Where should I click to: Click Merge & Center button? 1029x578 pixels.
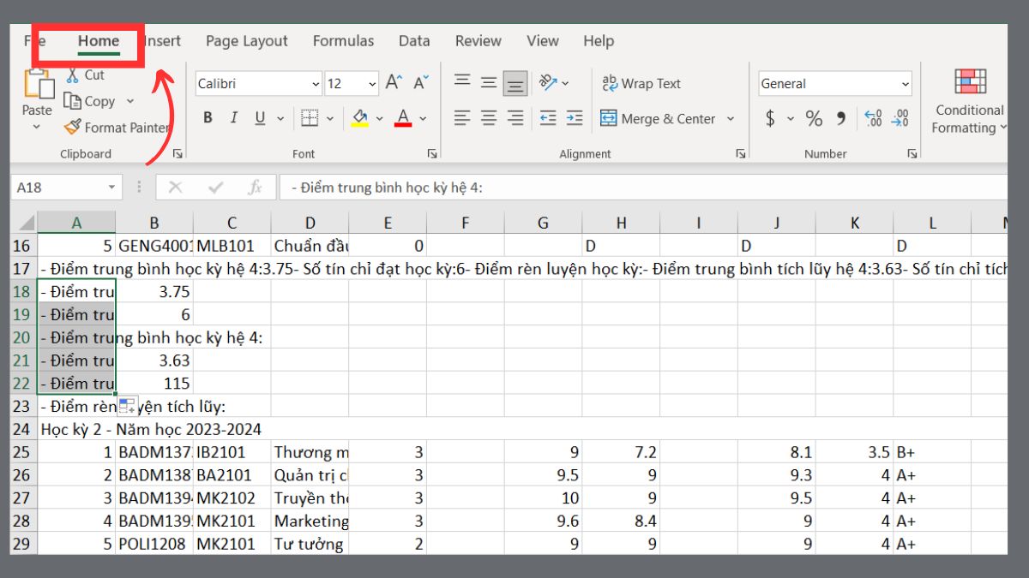coord(657,119)
